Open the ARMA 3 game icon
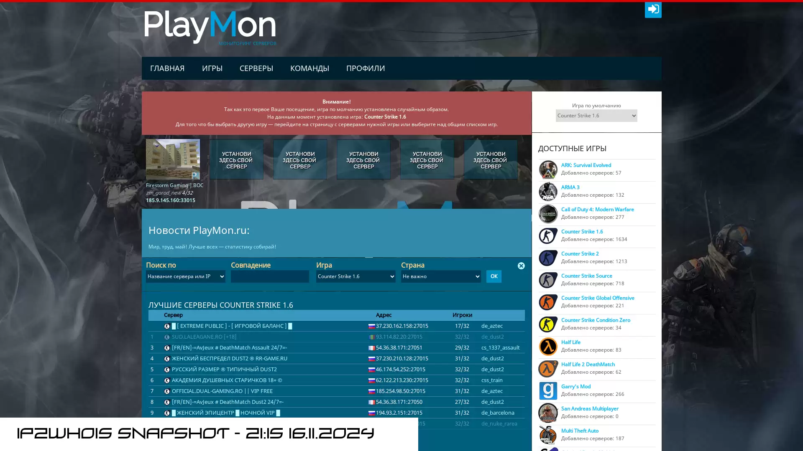 pyautogui.click(x=548, y=192)
